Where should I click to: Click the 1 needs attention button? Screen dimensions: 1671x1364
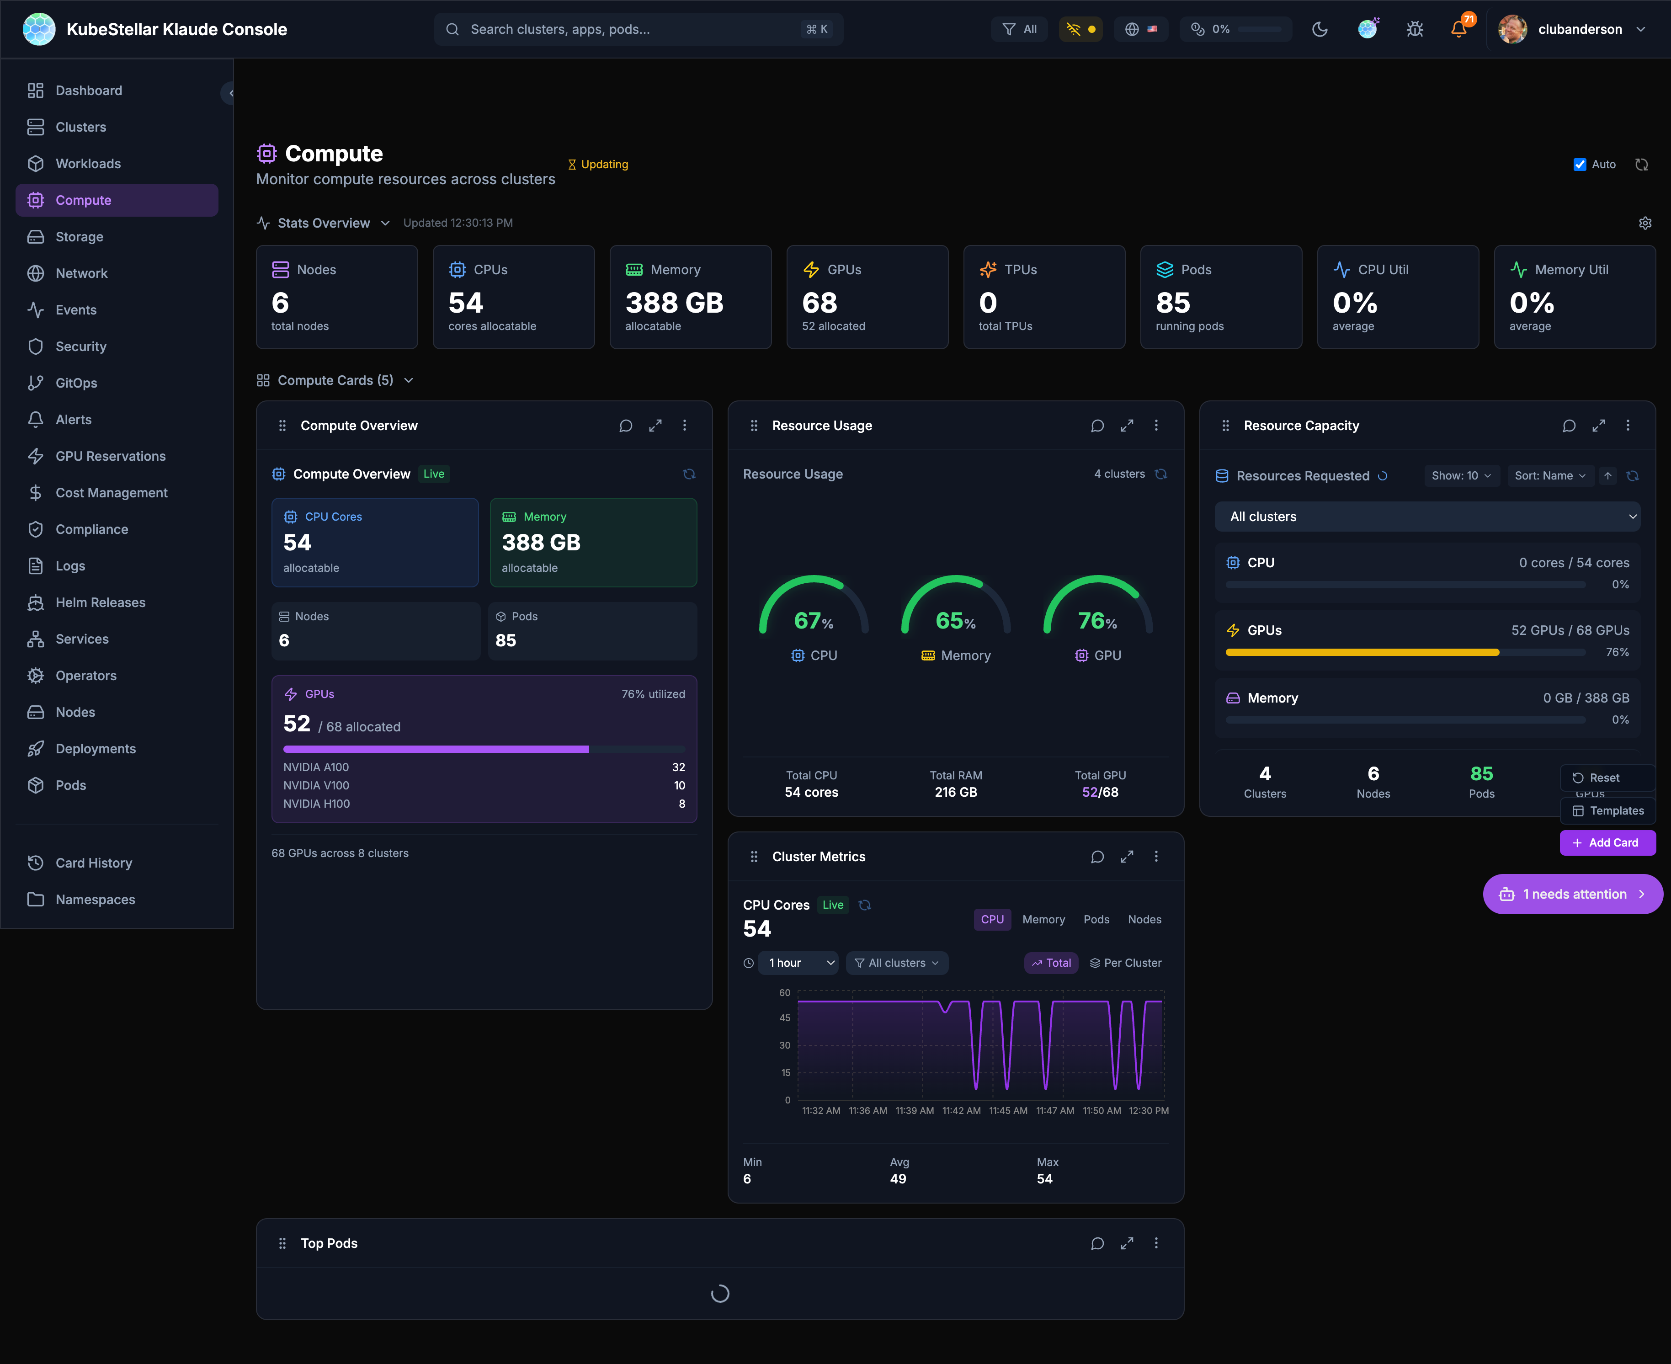coord(1572,894)
